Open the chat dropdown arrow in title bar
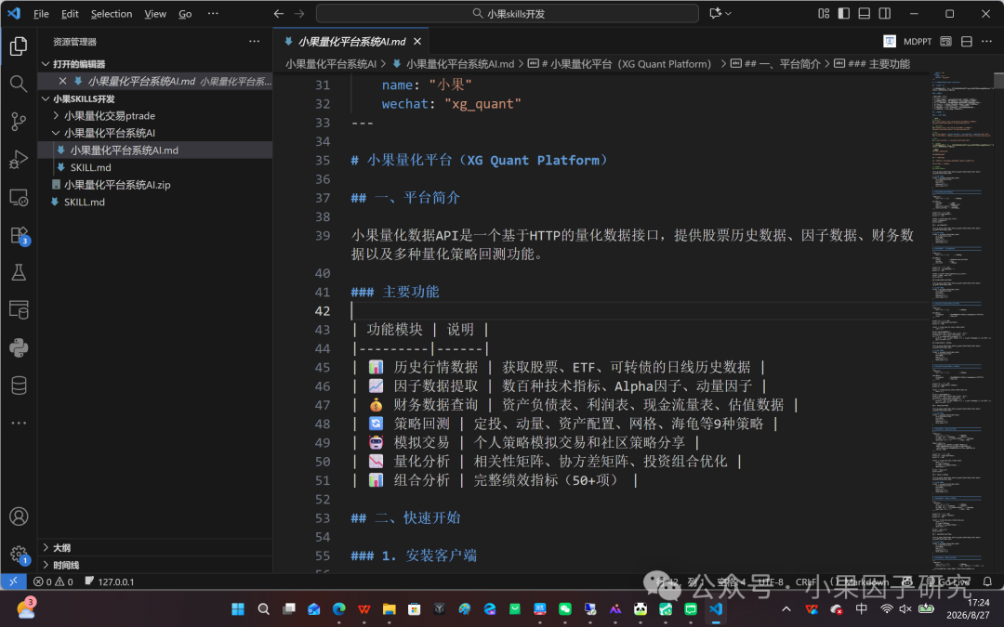Image resolution: width=1004 pixels, height=627 pixels. coord(728,13)
